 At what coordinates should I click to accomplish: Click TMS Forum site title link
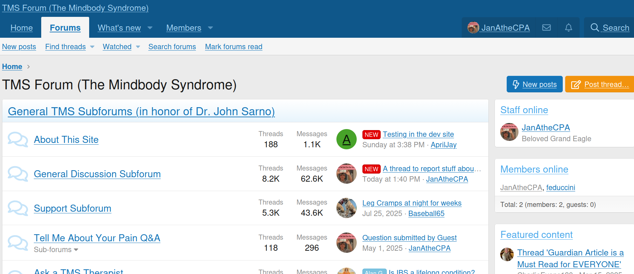75,8
